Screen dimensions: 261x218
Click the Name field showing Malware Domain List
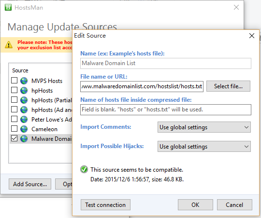[x=166, y=63]
